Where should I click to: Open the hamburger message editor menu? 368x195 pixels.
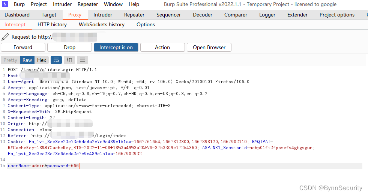83,60
